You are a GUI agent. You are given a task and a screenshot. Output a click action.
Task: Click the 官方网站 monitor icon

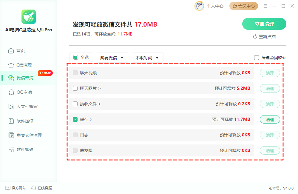point(7,188)
